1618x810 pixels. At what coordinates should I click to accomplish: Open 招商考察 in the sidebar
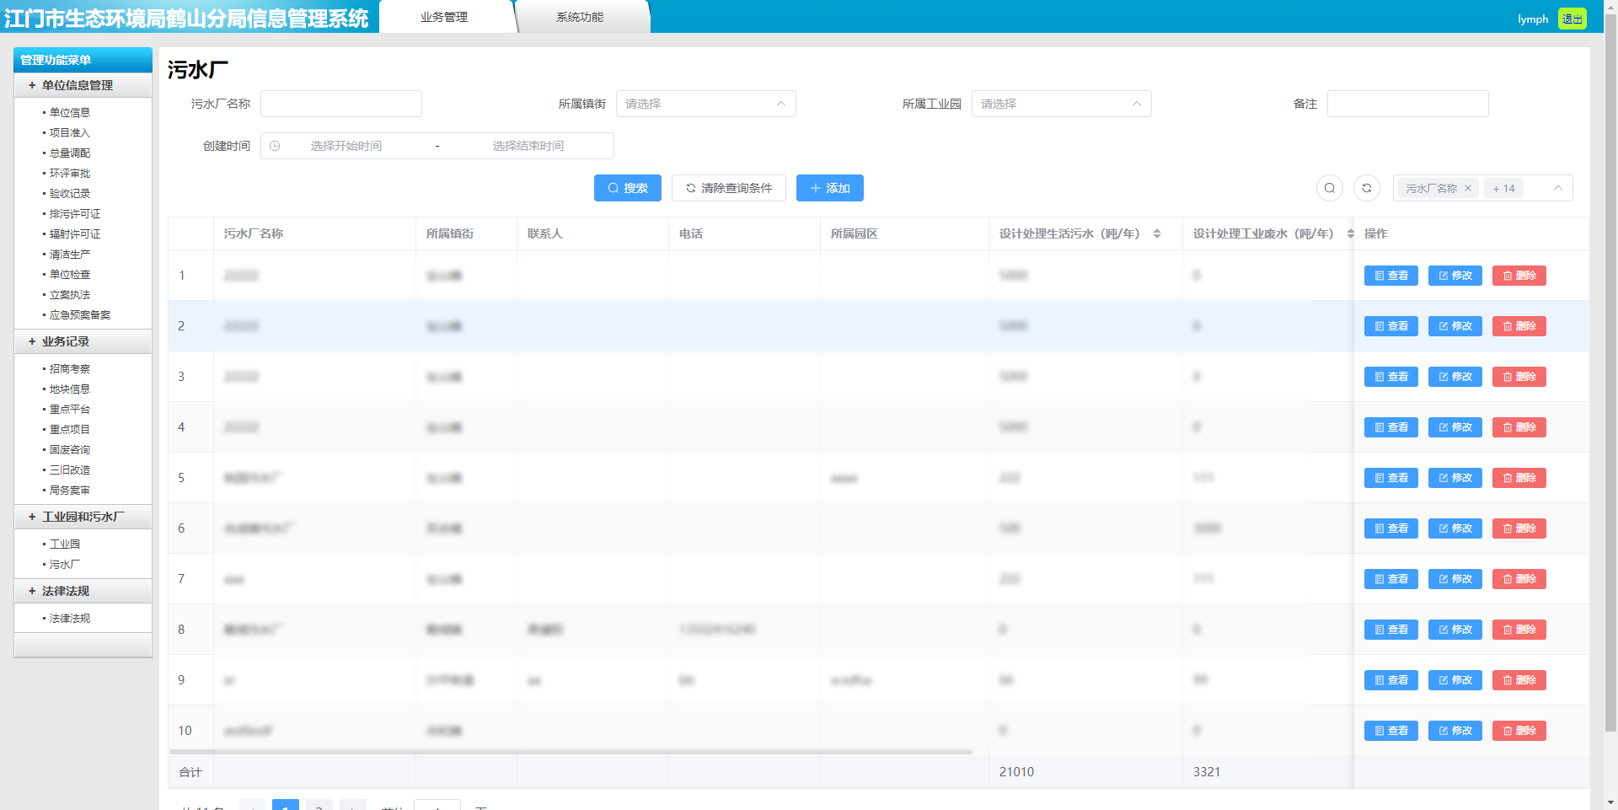[x=69, y=368]
